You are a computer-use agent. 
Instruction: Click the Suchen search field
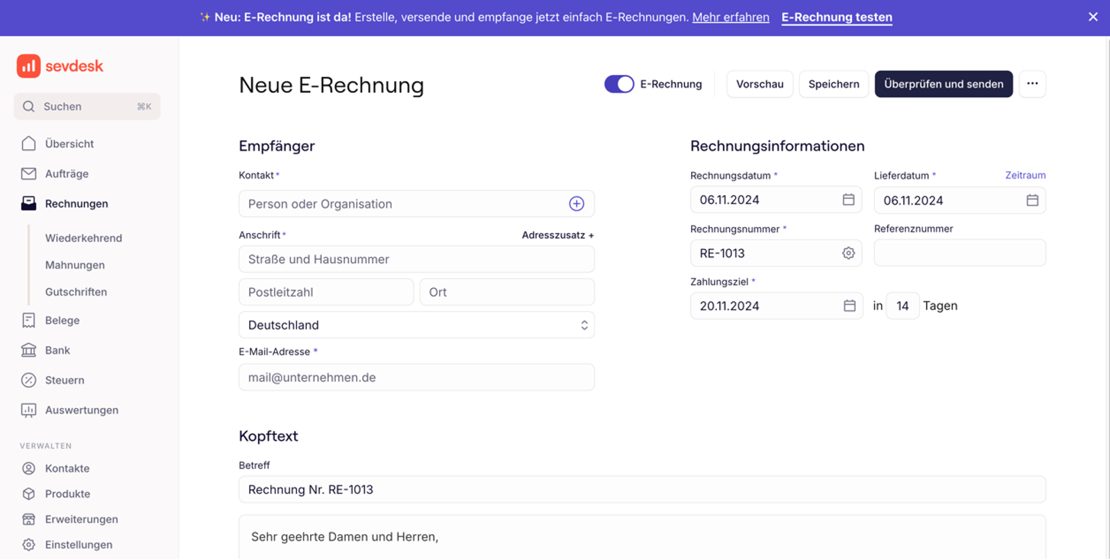pyautogui.click(x=87, y=107)
